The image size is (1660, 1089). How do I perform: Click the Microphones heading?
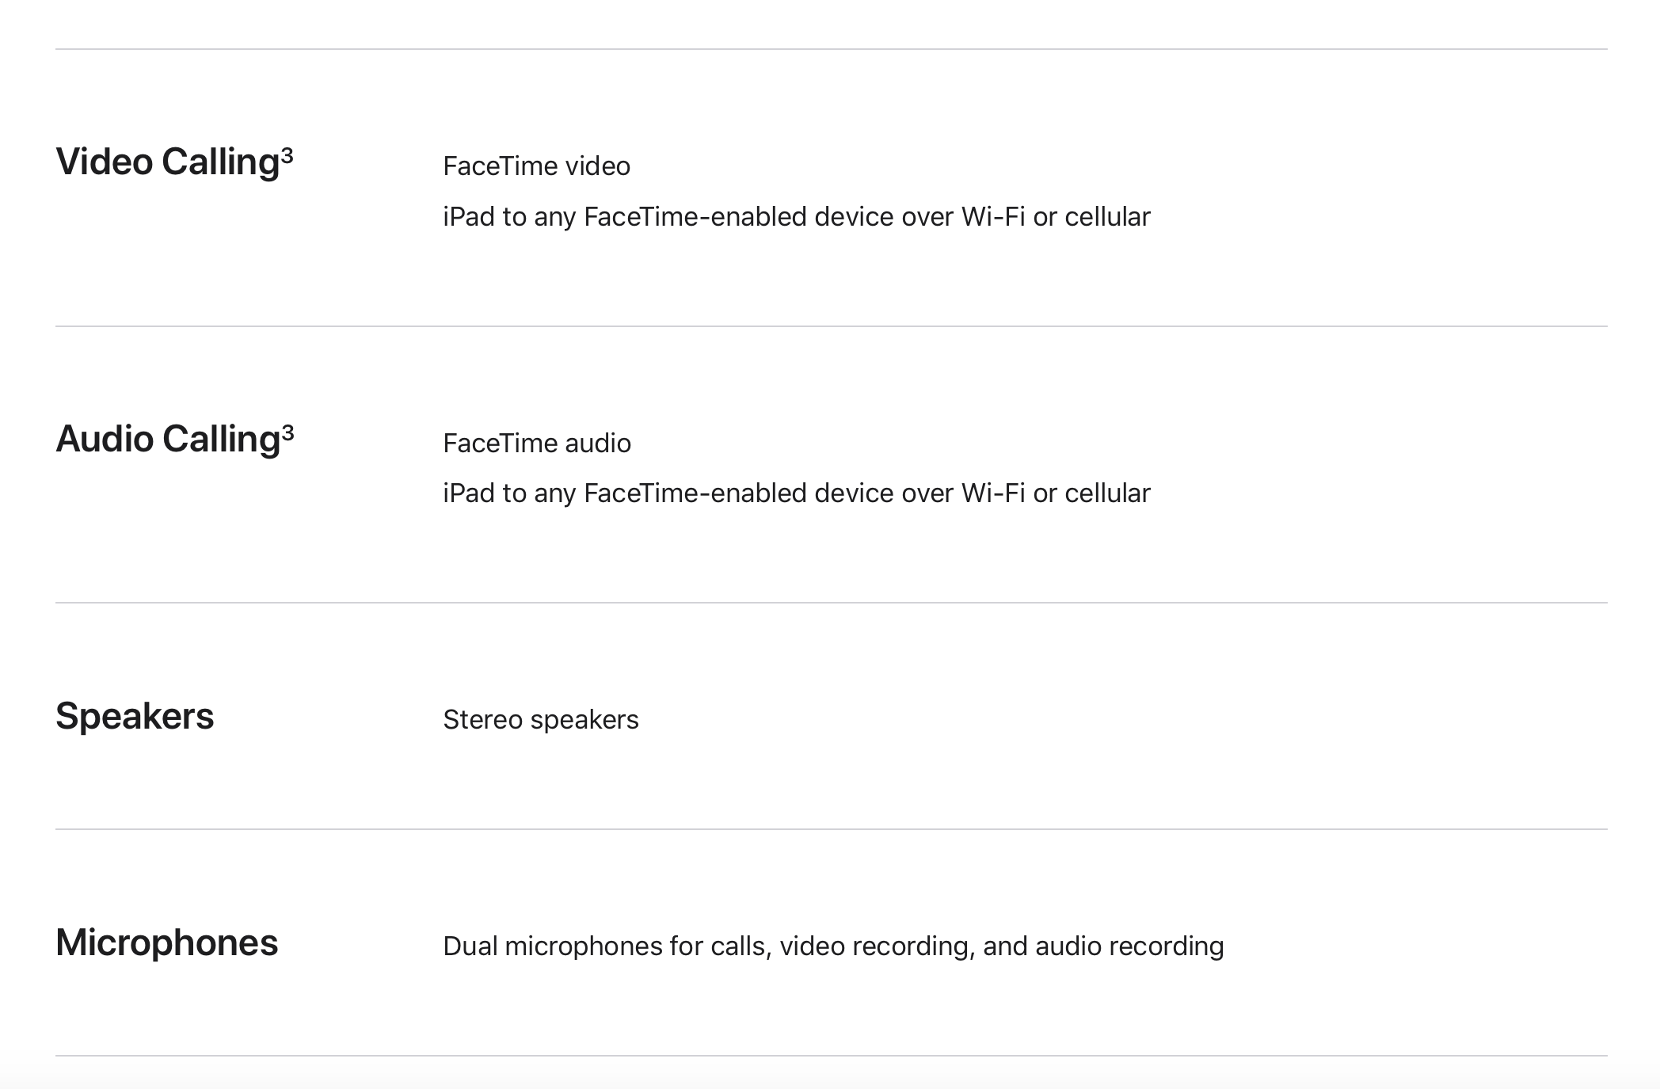[167, 943]
